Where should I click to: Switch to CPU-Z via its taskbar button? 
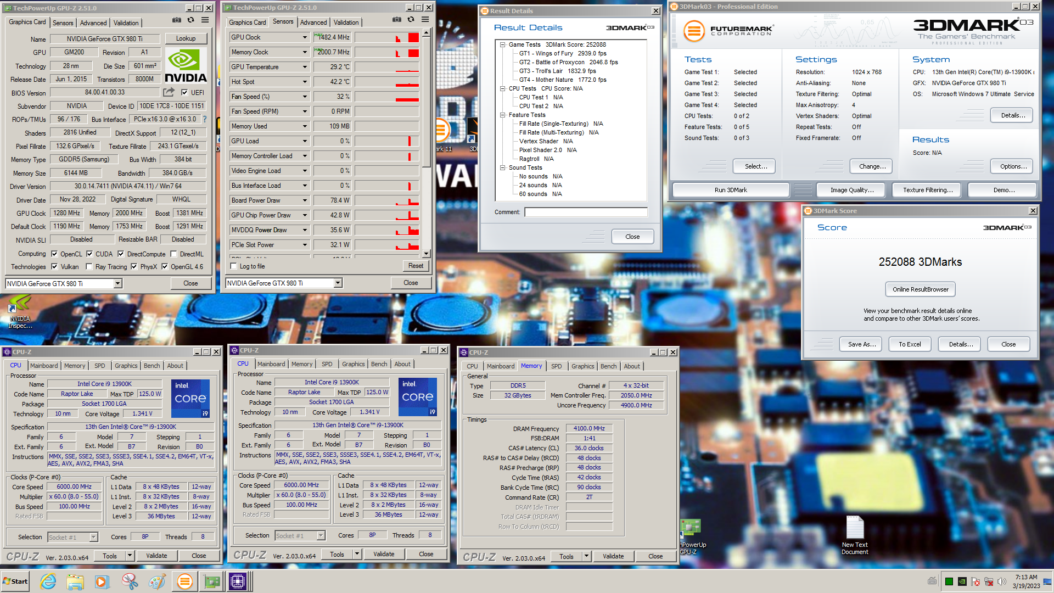[238, 581]
